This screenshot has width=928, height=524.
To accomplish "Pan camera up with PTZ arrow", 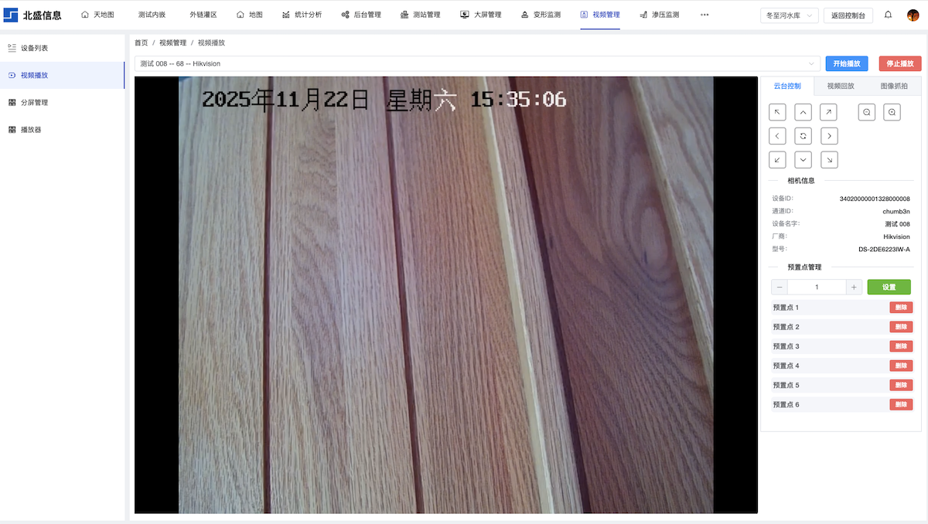I will [803, 112].
